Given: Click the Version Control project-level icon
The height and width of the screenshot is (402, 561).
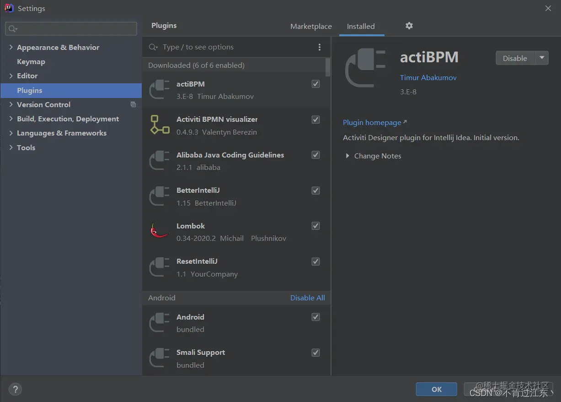Looking at the screenshot, I should (133, 104).
